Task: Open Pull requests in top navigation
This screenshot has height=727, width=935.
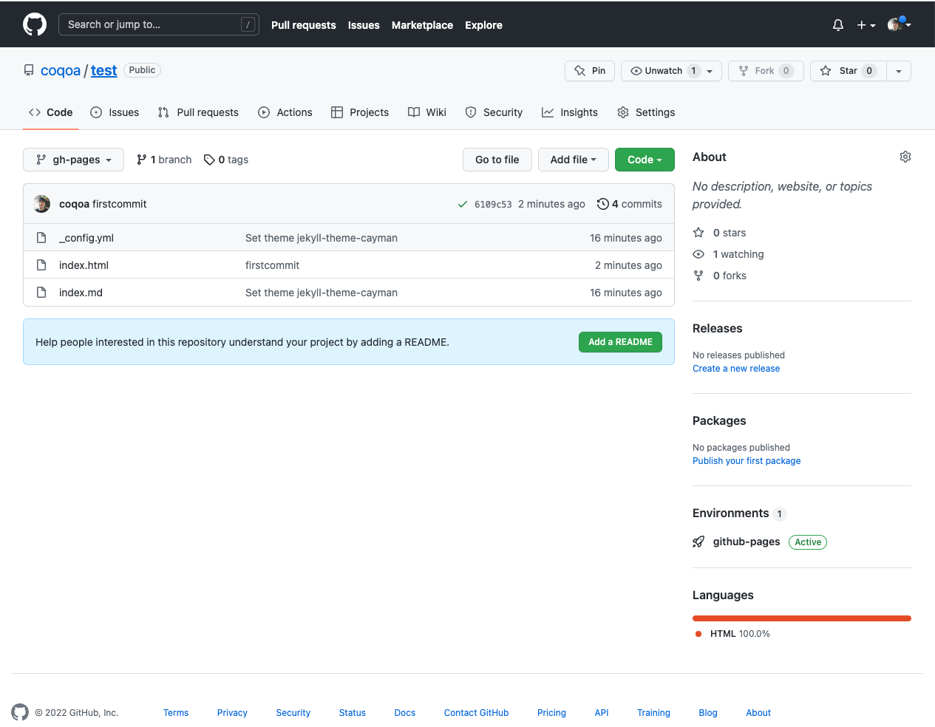Action: pyautogui.click(x=303, y=25)
